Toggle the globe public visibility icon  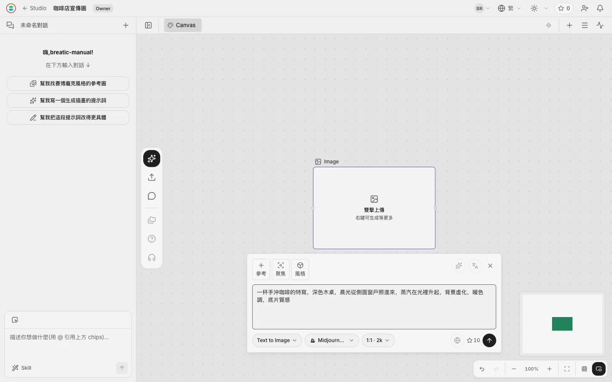click(457, 340)
